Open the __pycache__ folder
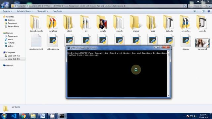The width and height of the screenshot is (212, 119). [x=186, y=23]
